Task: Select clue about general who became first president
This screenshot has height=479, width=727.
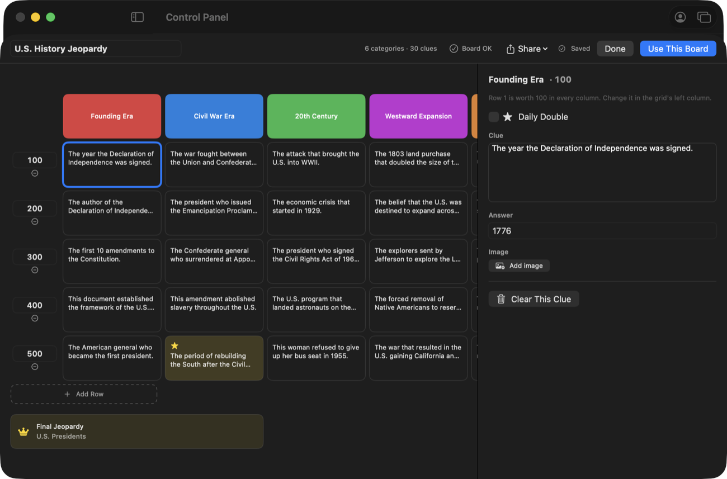Action: coord(112,358)
